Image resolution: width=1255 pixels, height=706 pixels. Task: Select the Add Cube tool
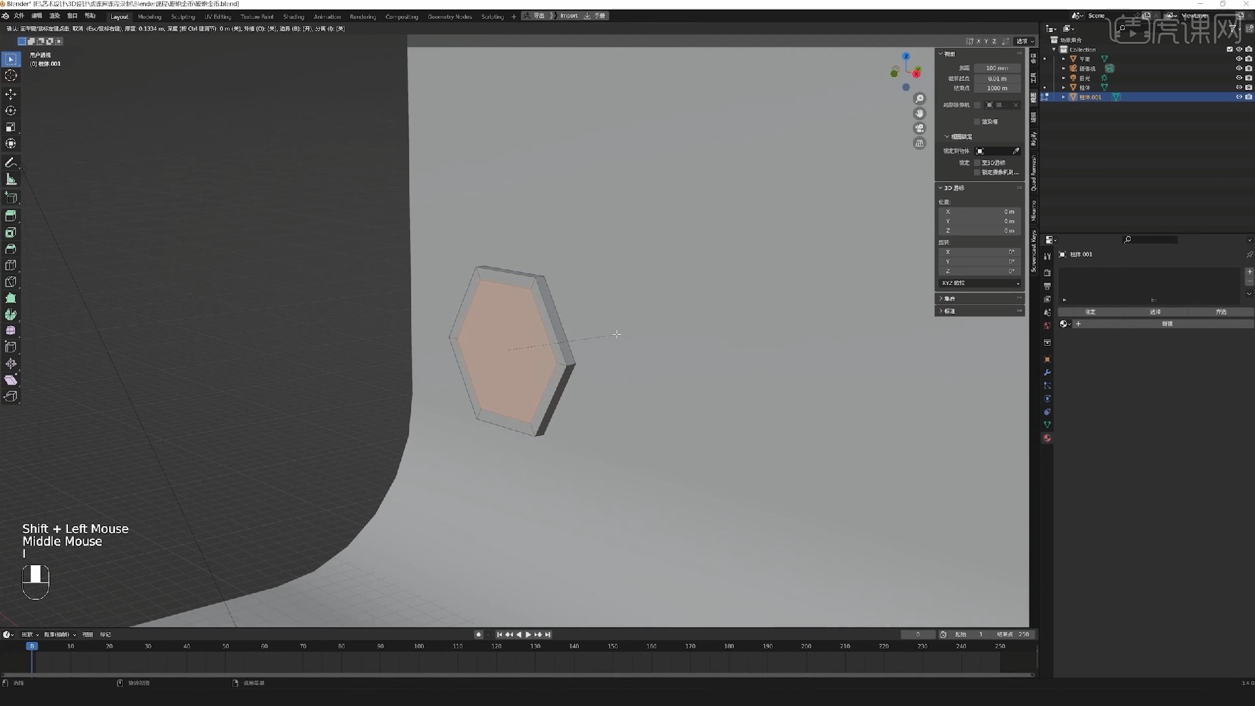point(11,197)
